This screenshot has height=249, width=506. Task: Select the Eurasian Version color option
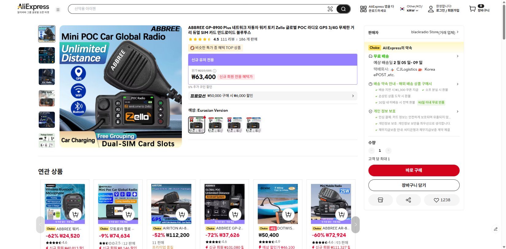[197, 125]
